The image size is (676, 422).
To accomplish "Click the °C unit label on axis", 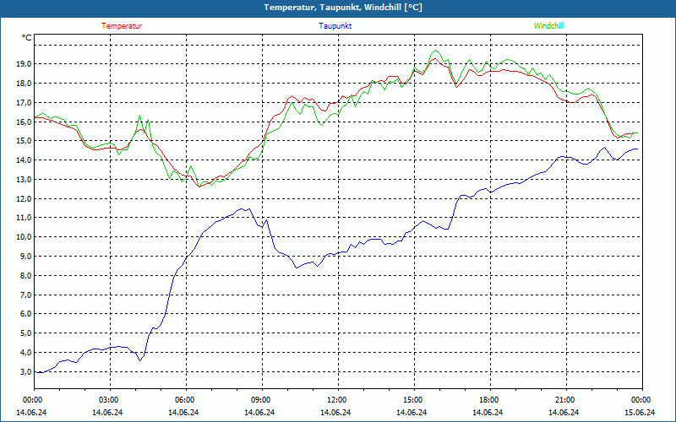I will point(27,38).
